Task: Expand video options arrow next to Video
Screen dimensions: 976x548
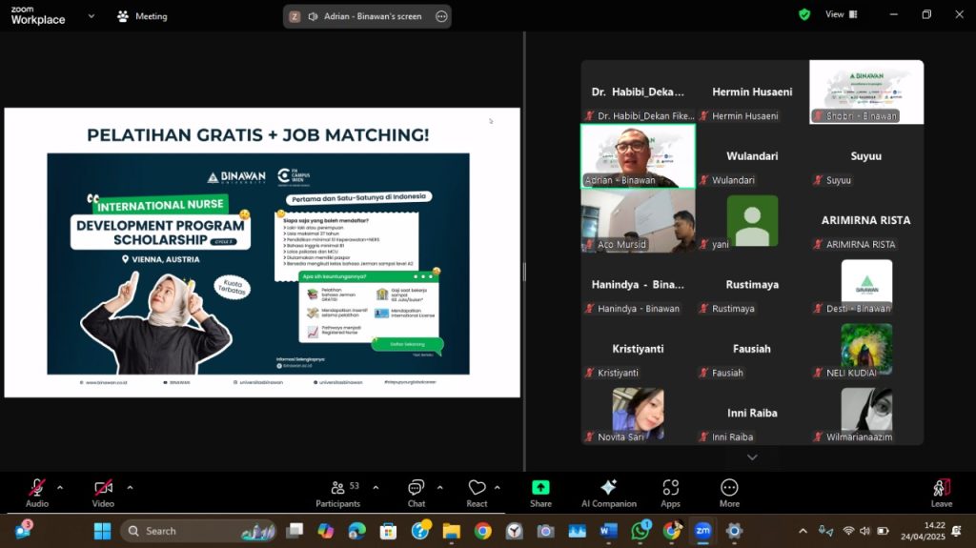Action: [x=130, y=487]
